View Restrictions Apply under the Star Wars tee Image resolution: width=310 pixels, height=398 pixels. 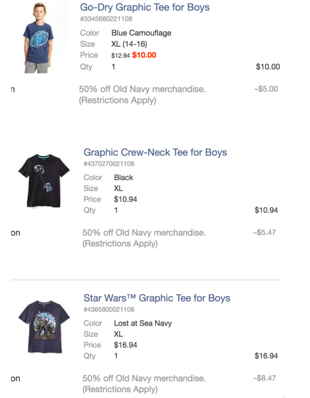click(x=120, y=389)
